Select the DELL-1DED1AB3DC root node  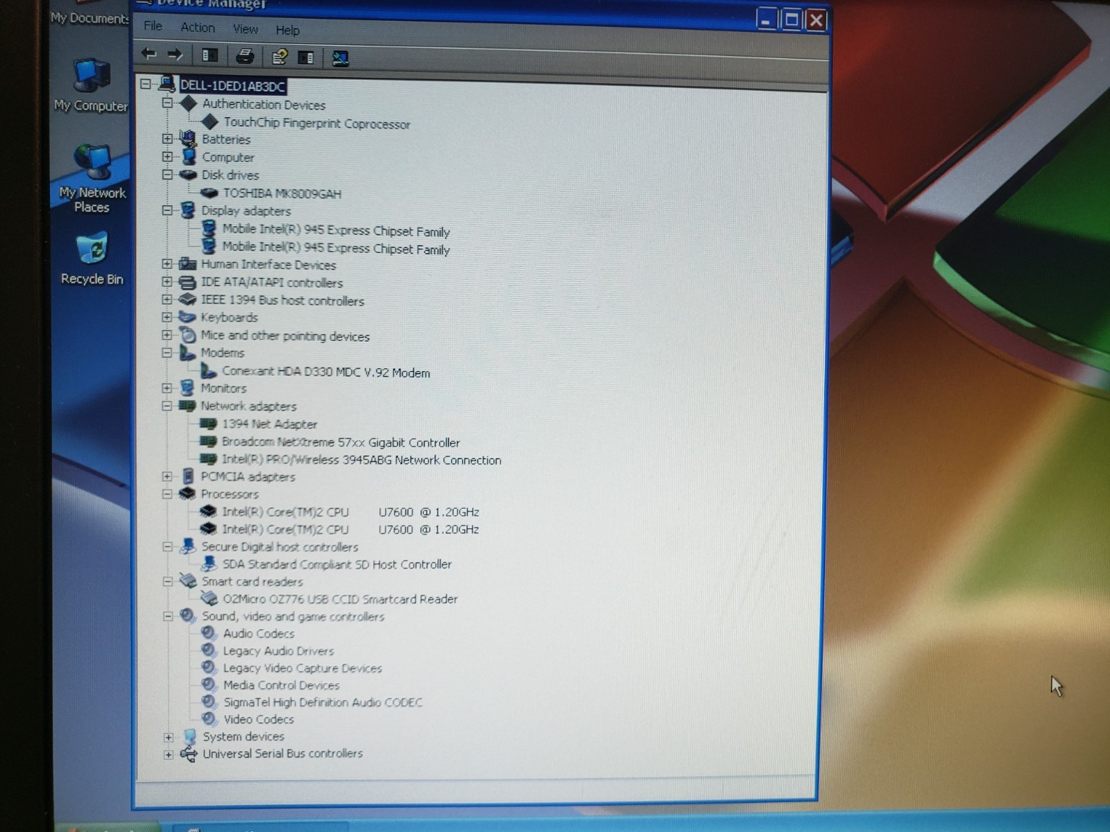tap(232, 86)
